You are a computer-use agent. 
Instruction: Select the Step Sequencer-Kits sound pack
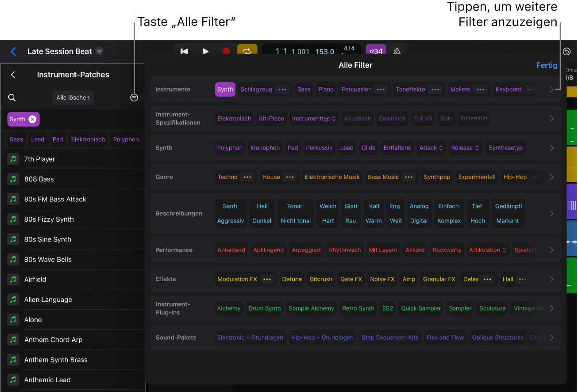(390, 338)
